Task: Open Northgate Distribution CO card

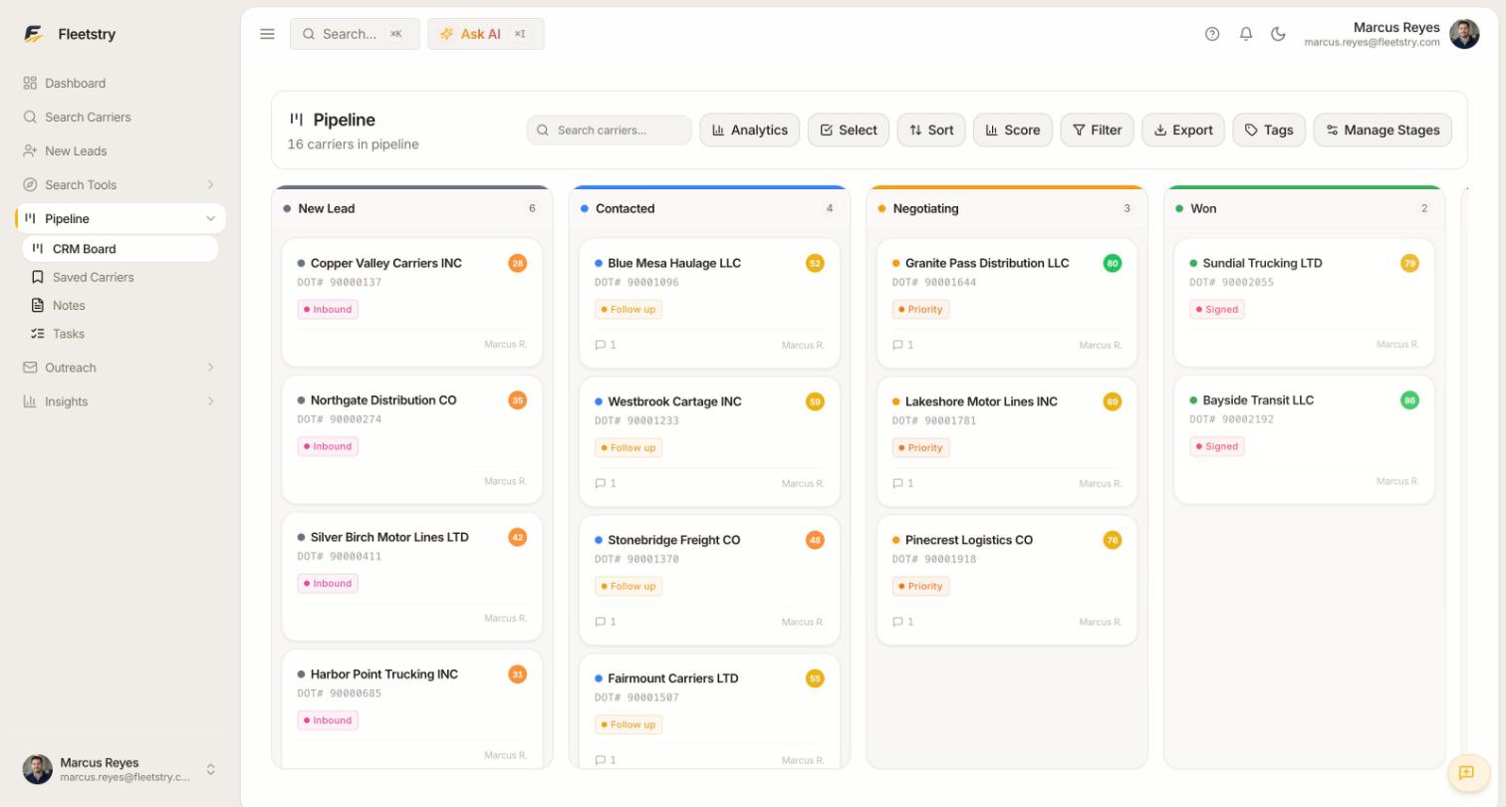Action: pyautogui.click(x=412, y=439)
